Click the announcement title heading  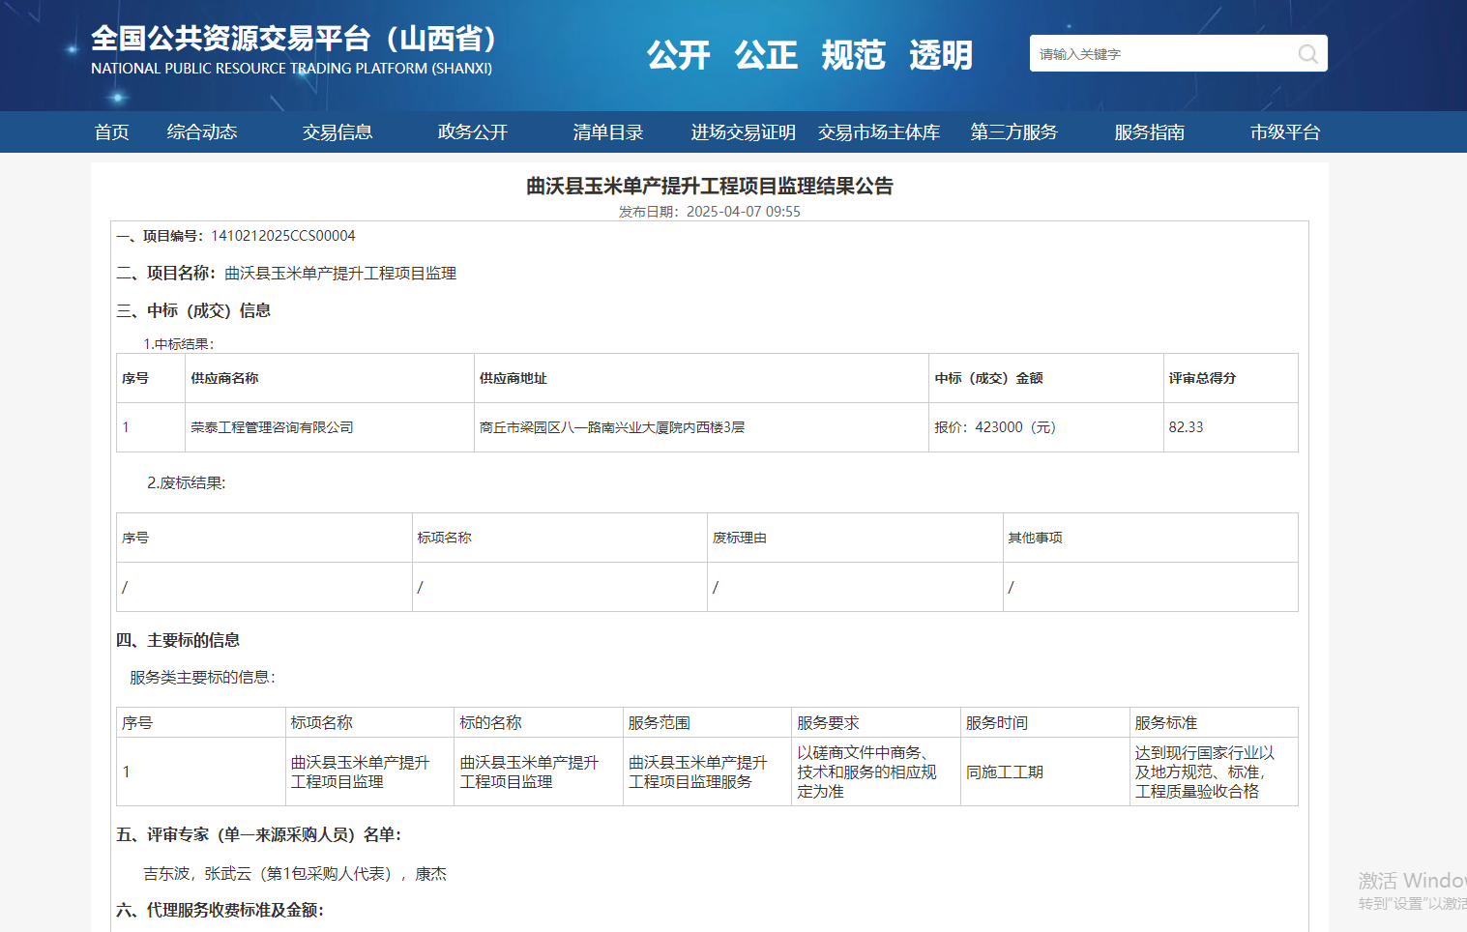pos(709,186)
